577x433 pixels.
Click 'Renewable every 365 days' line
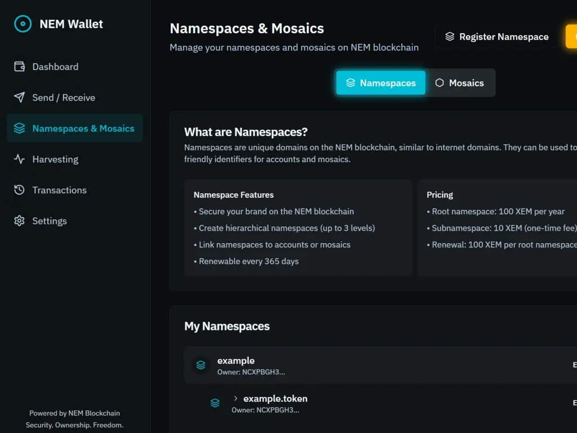pos(246,261)
